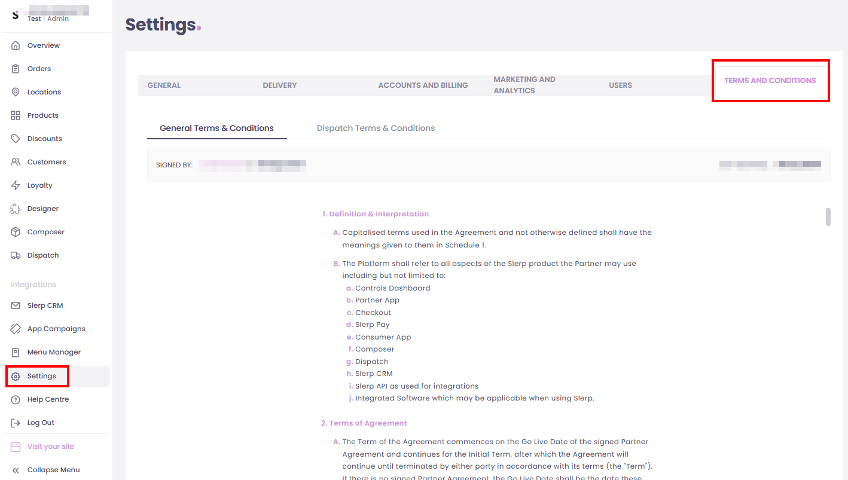Image resolution: width=848 pixels, height=480 pixels.
Task: Click the Composer box icon
Action: tap(16, 232)
